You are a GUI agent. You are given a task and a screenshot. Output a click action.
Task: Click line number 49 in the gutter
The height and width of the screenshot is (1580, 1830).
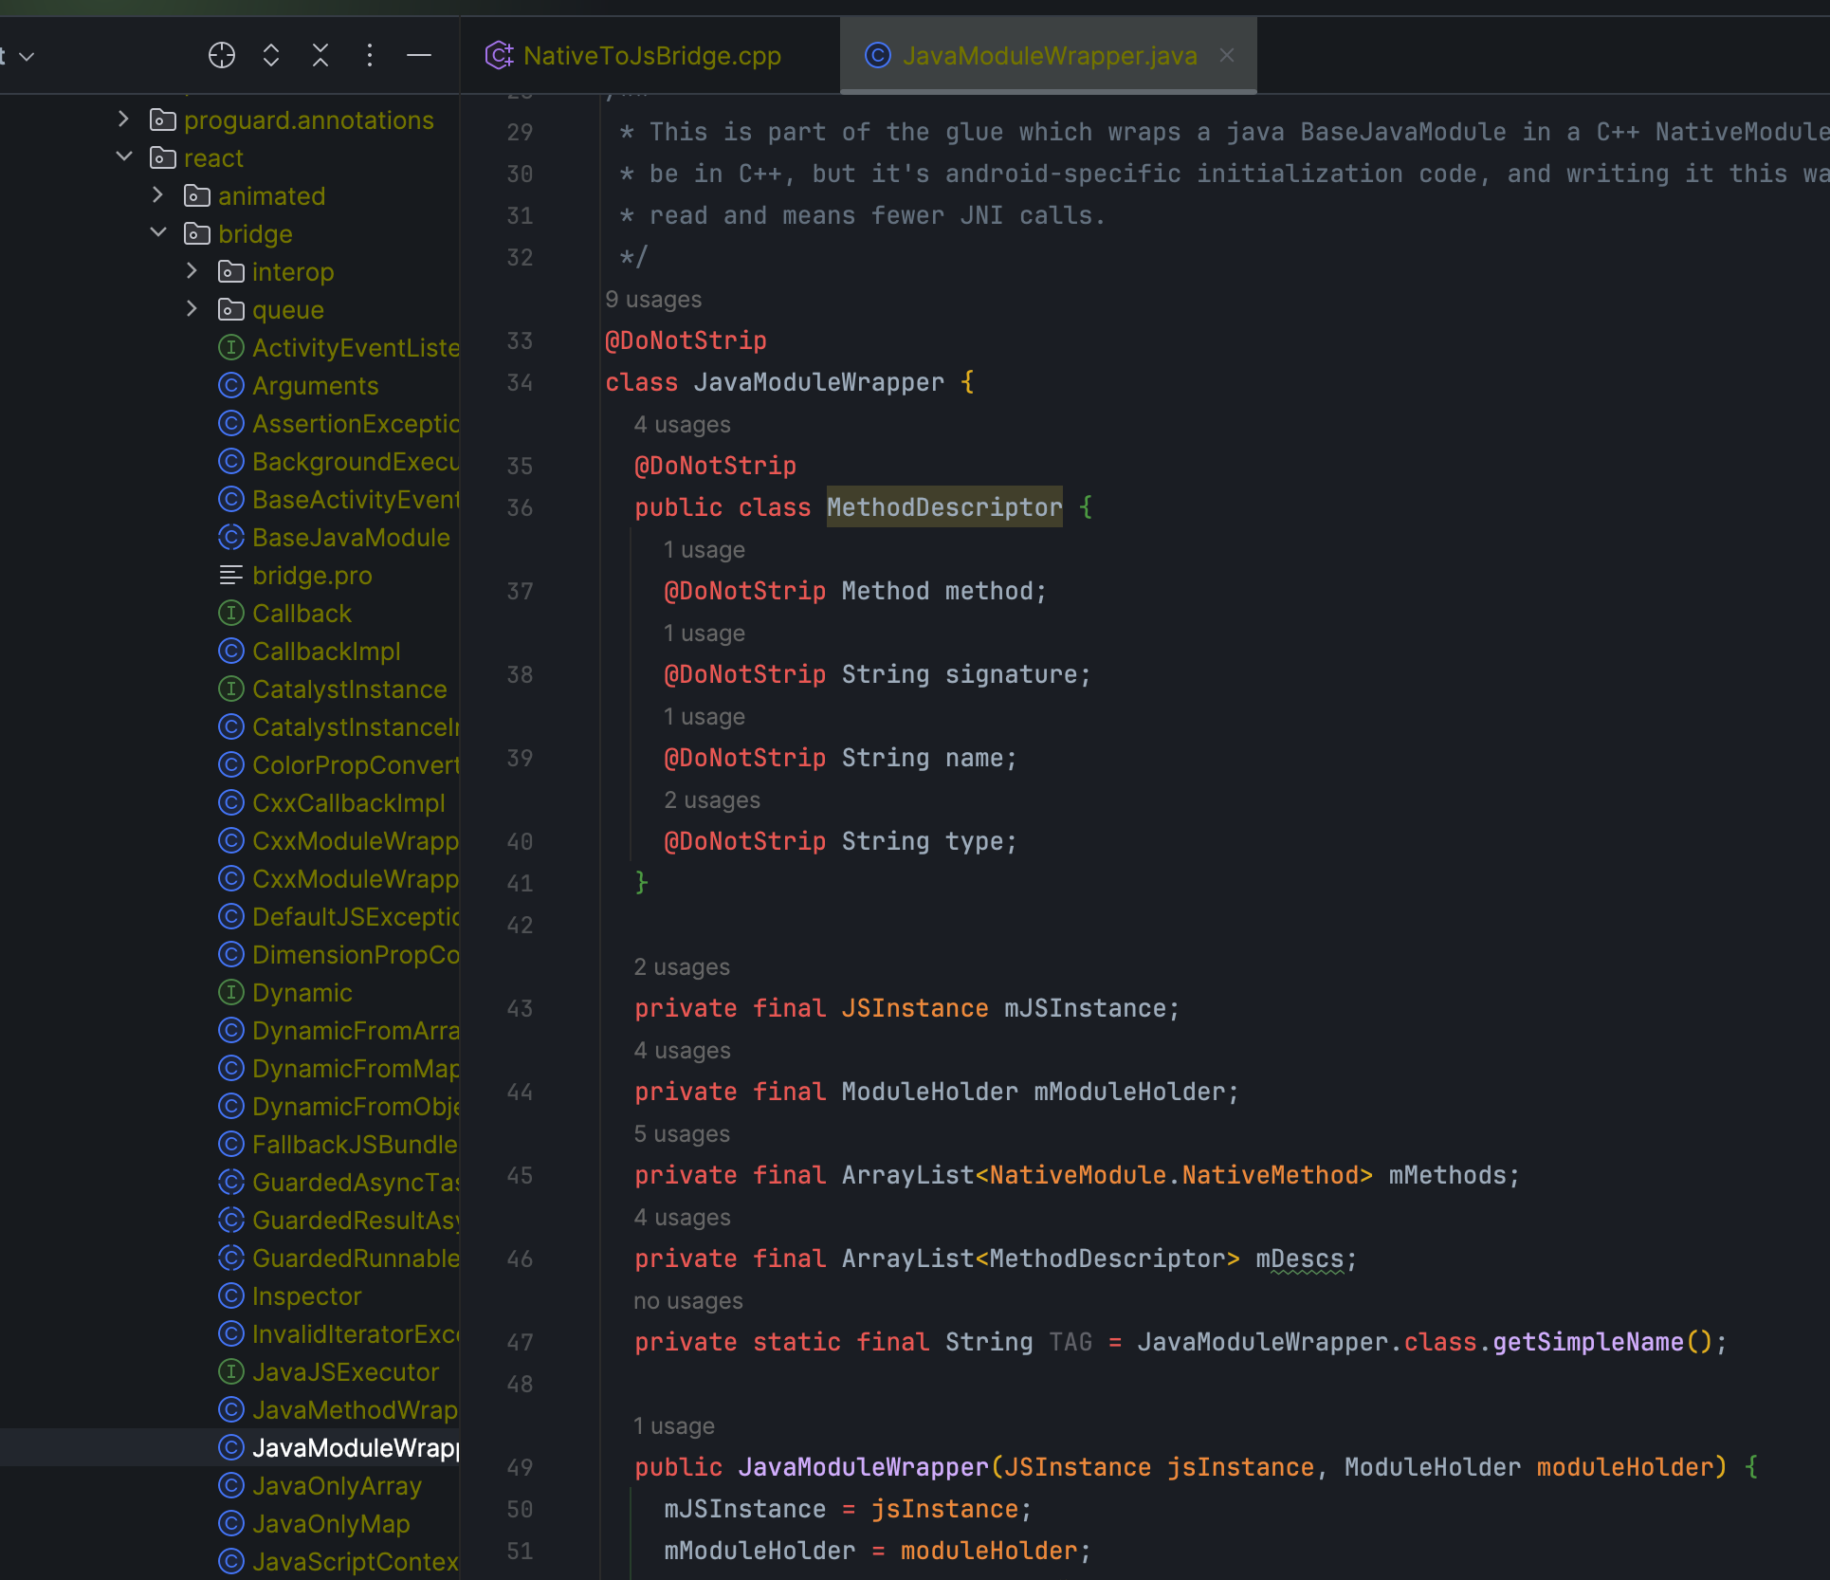click(520, 1467)
